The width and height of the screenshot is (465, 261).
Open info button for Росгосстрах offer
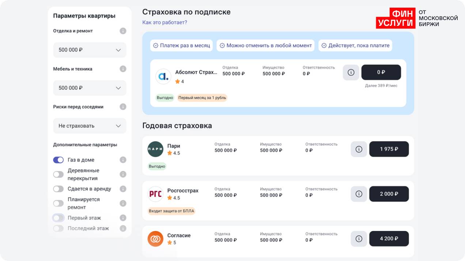(x=359, y=194)
